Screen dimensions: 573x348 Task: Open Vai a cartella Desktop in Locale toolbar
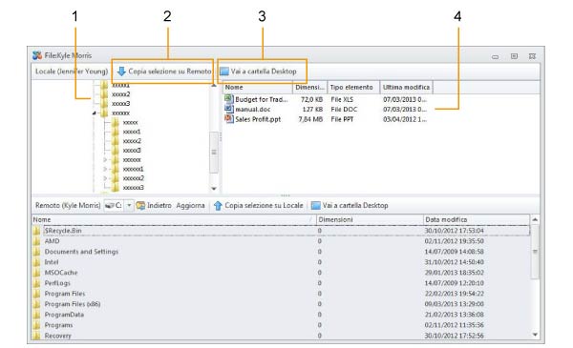[264, 72]
